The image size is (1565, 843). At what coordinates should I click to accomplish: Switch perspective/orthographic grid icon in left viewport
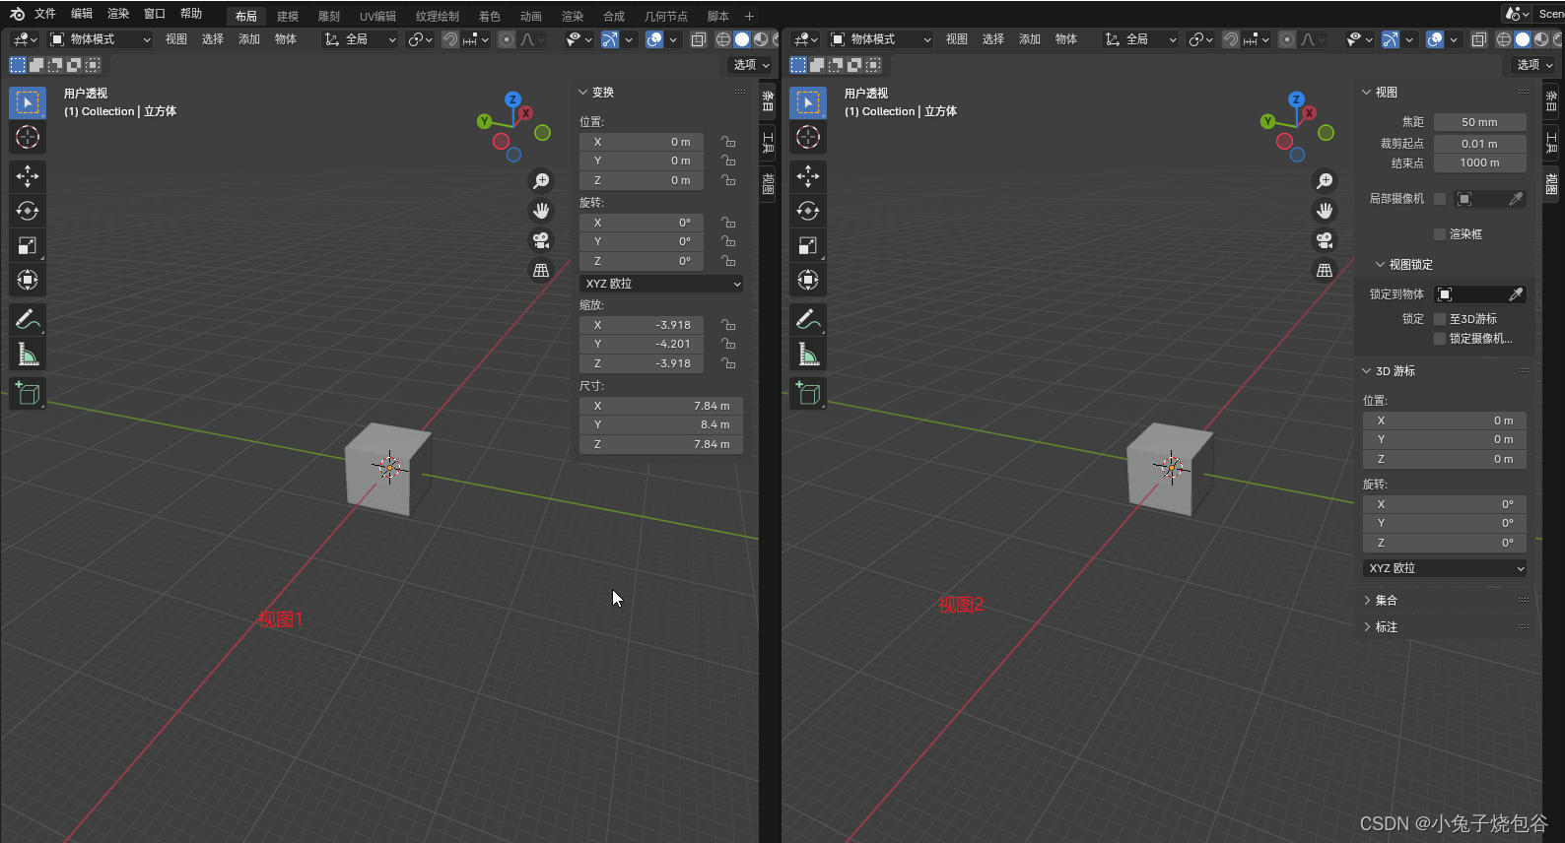point(541,270)
